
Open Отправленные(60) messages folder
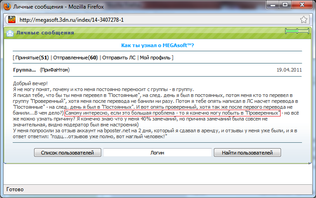click(75, 58)
